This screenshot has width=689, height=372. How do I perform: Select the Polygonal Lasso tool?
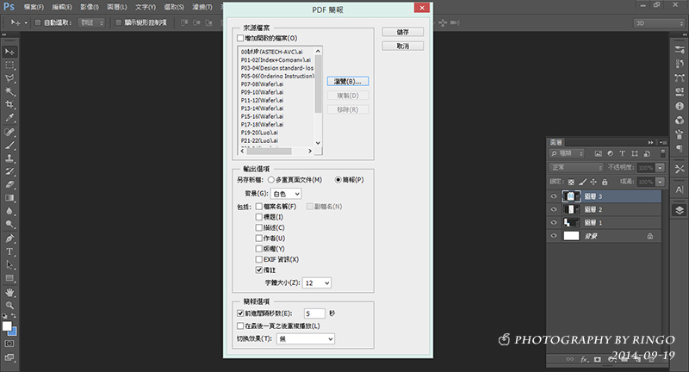(9, 78)
